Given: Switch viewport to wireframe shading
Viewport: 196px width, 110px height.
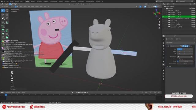Looking at the screenshot, I should tap(152, 7).
